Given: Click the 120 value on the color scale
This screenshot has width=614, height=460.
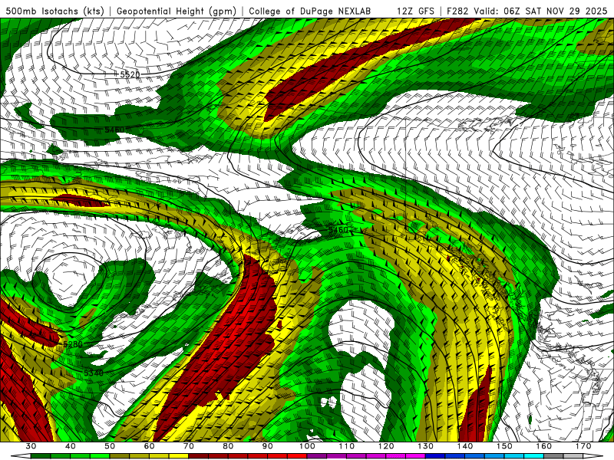Looking at the screenshot, I should pos(386,446).
